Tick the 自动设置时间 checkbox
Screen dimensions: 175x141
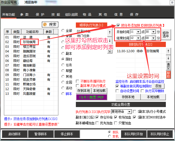[117, 91]
